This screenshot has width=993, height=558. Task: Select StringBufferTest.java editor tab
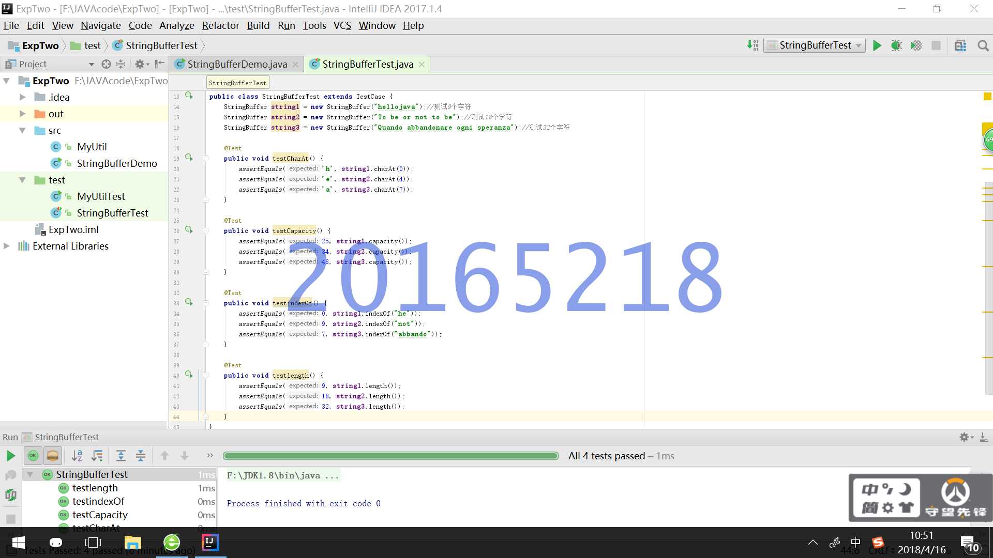[367, 64]
